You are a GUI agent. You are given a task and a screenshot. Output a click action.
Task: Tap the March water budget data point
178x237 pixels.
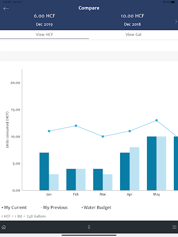click(103, 137)
